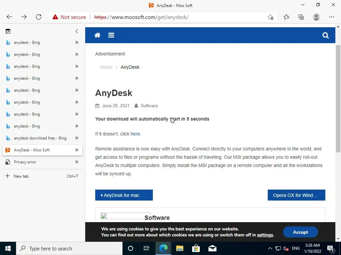Viewport: 341px width, 255px height.
Task: Open the site hamburger menu
Action: (111, 35)
